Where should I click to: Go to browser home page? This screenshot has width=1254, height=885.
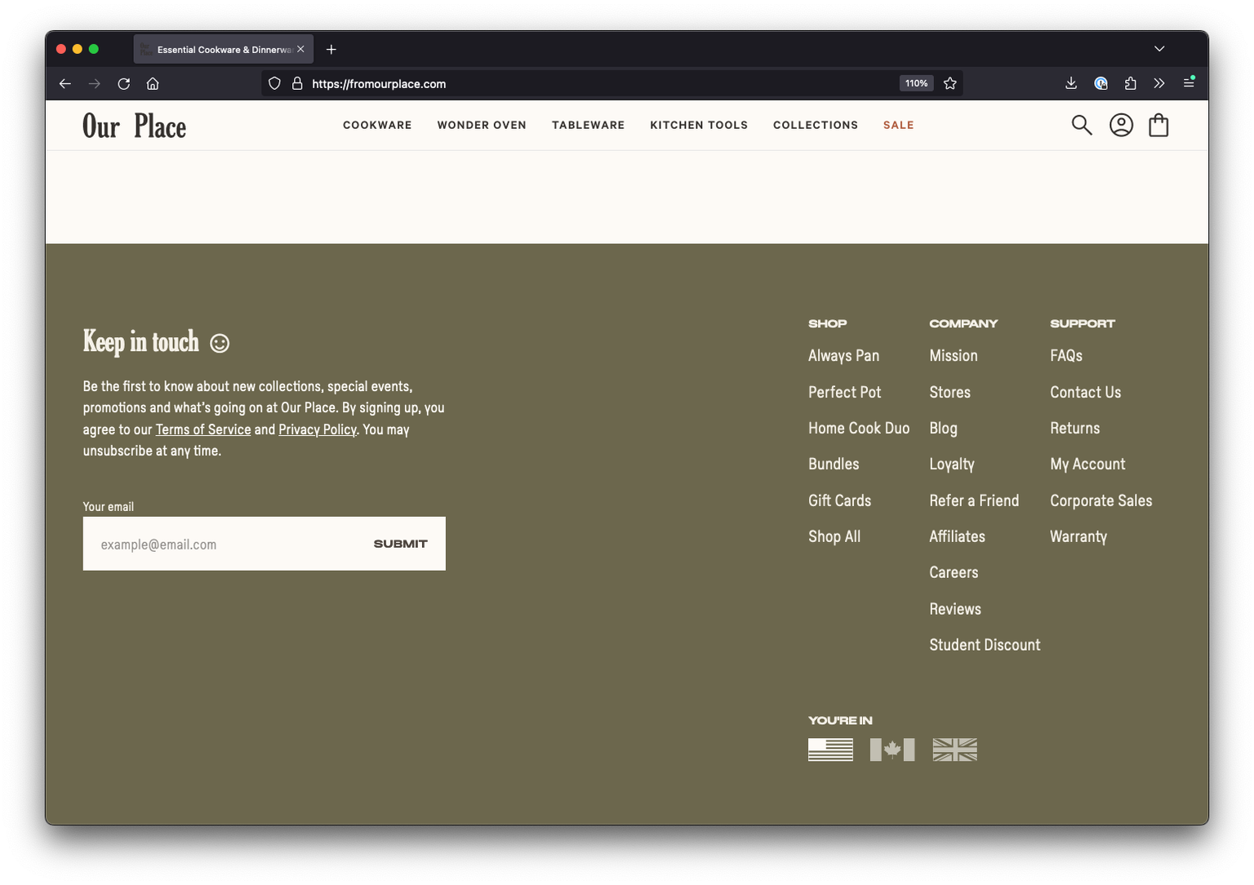(152, 83)
